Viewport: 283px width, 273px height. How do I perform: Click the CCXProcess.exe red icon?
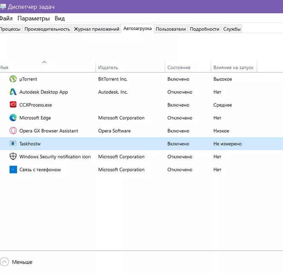pos(13,105)
